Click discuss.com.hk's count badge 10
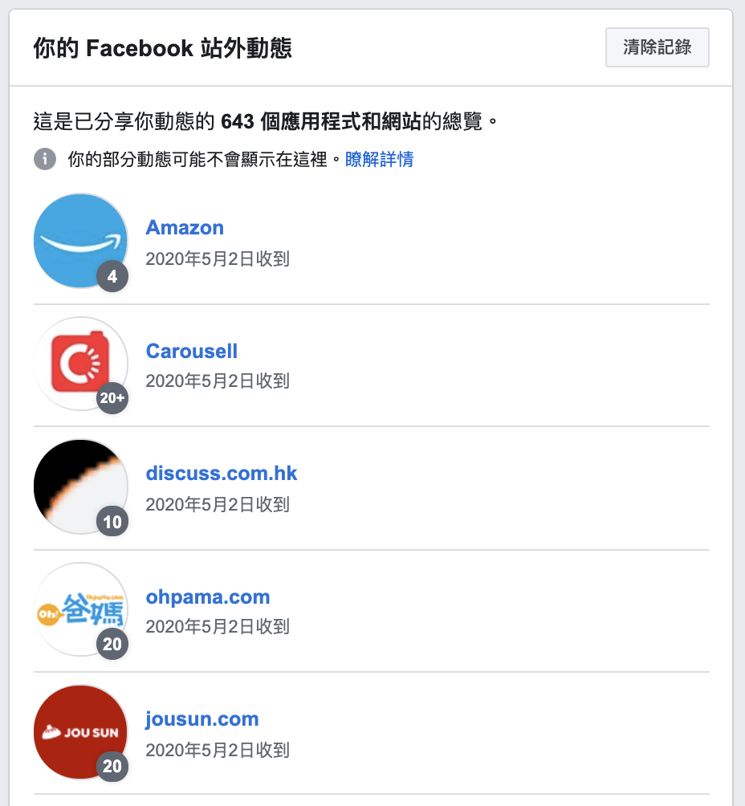Viewport: 745px width, 806px height. pos(112,523)
